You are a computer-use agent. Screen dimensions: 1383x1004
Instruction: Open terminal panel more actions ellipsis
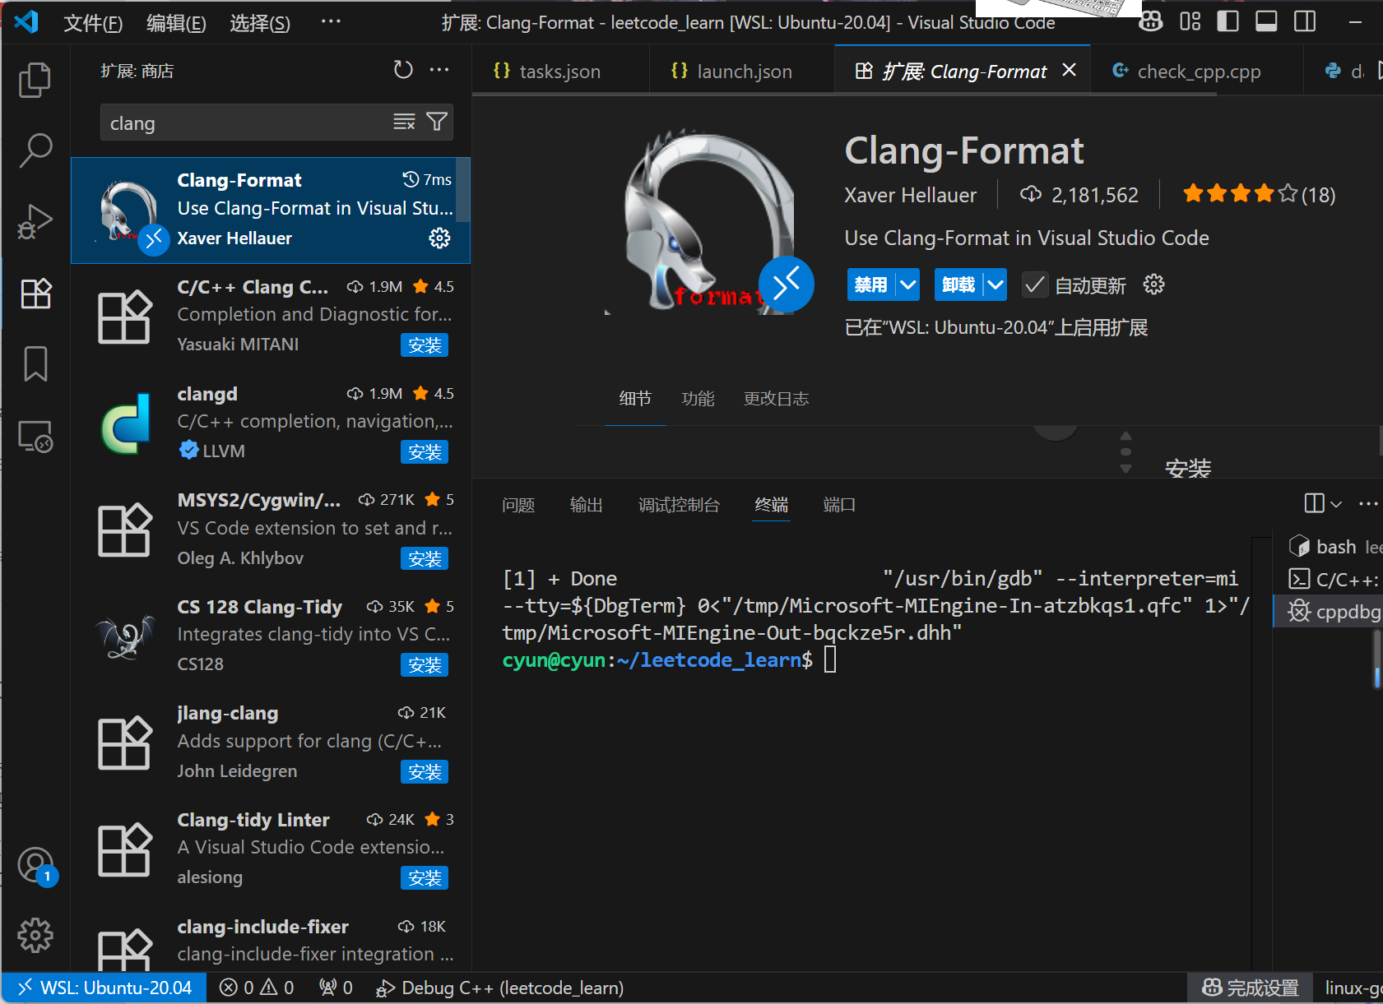pos(1368,503)
